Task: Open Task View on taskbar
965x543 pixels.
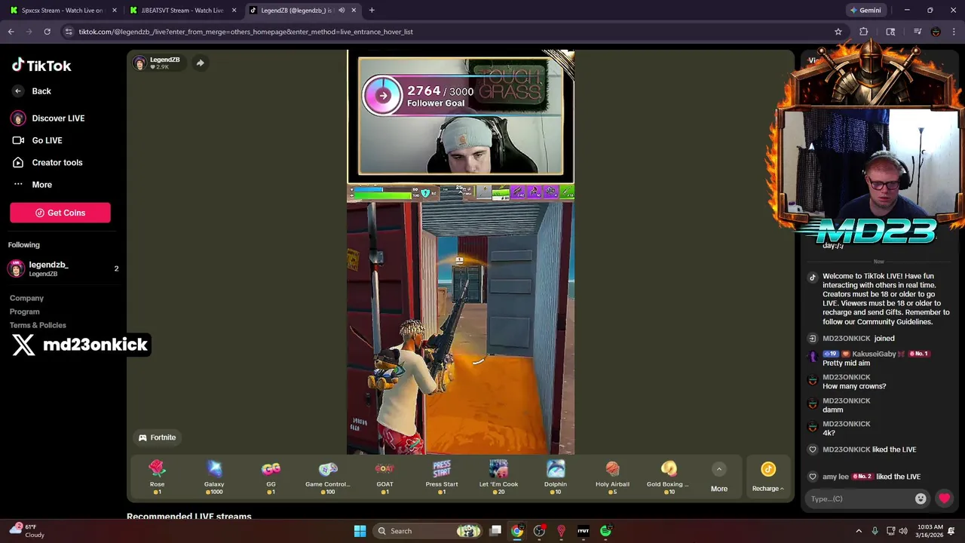Action: [x=495, y=531]
